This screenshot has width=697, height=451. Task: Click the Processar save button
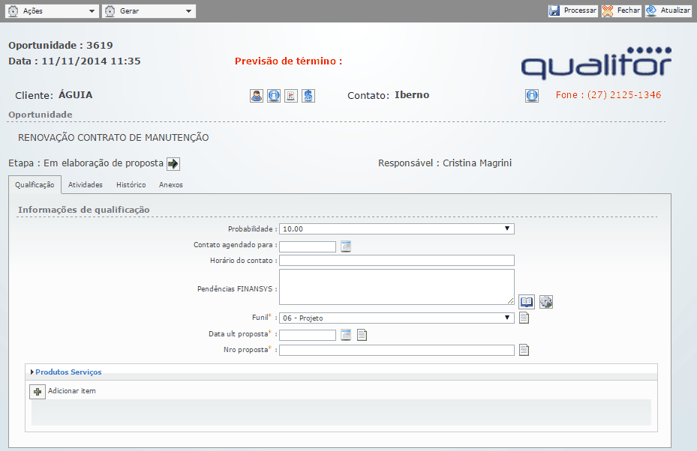coord(573,10)
